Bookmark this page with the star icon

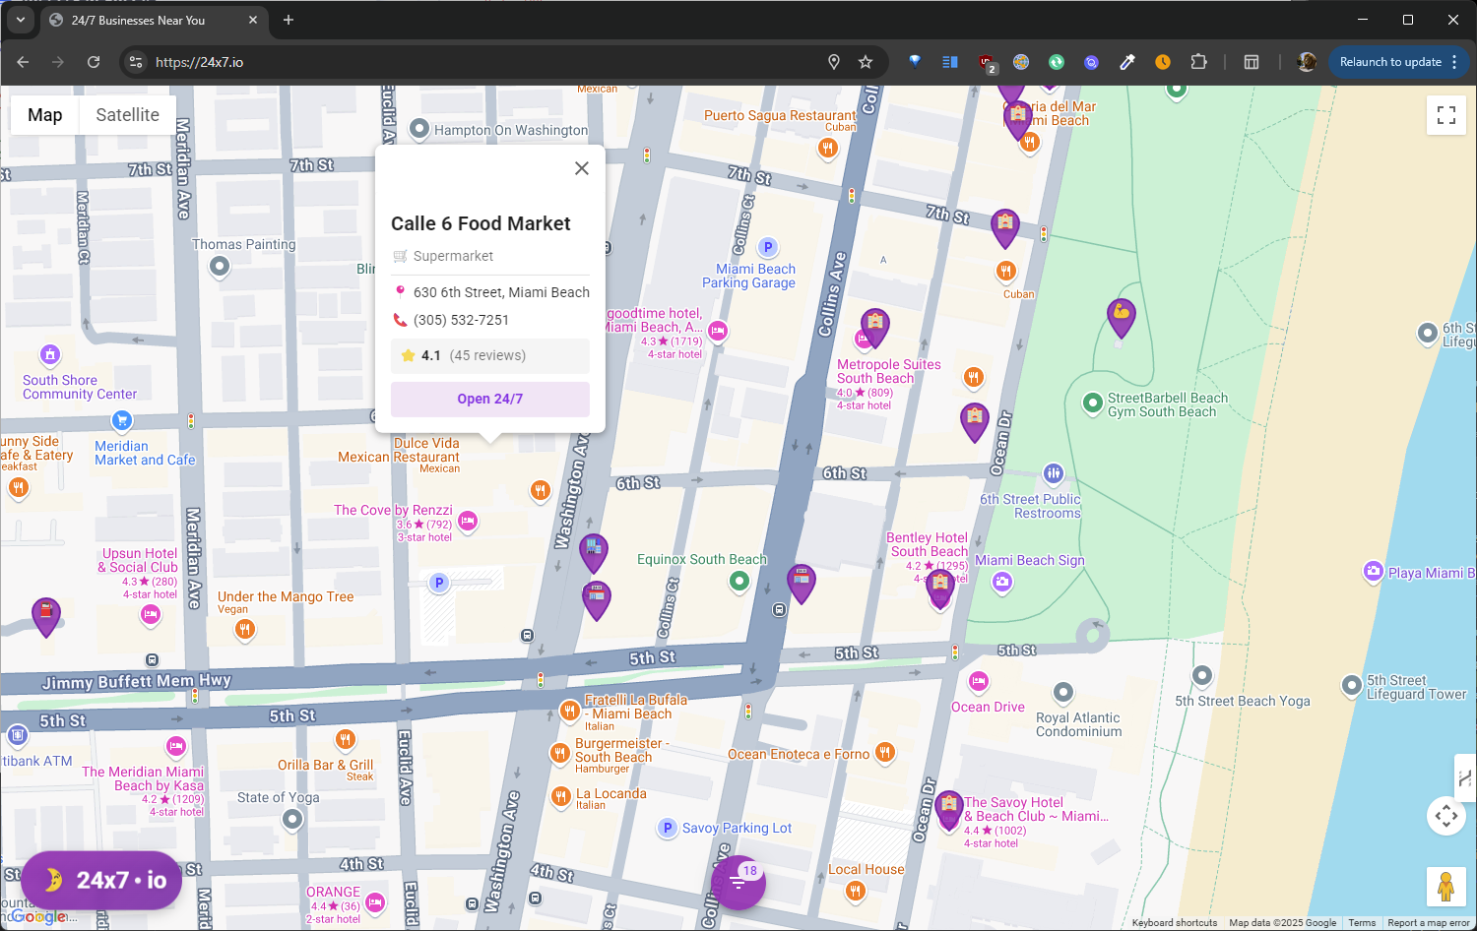(x=866, y=62)
